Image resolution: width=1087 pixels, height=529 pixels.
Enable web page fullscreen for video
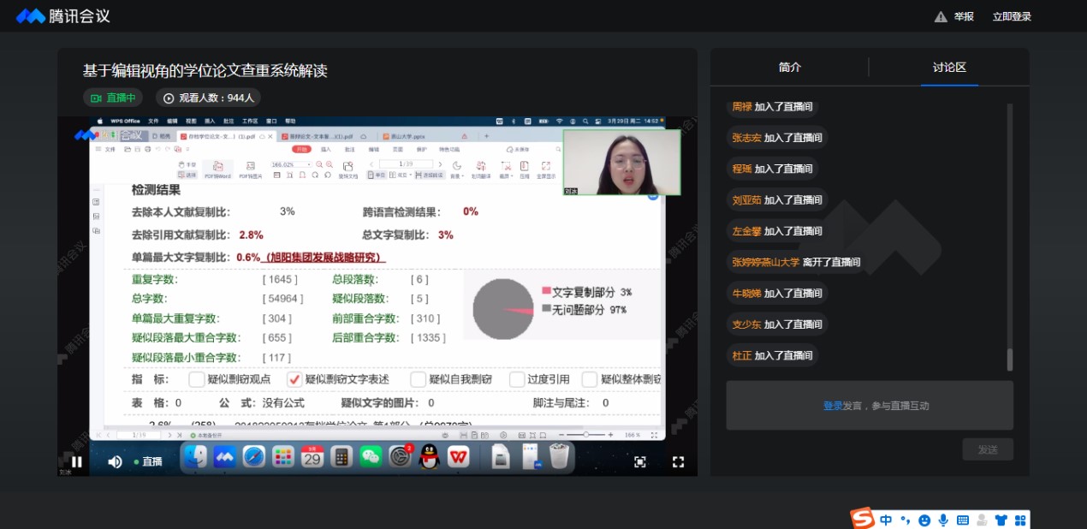click(639, 462)
